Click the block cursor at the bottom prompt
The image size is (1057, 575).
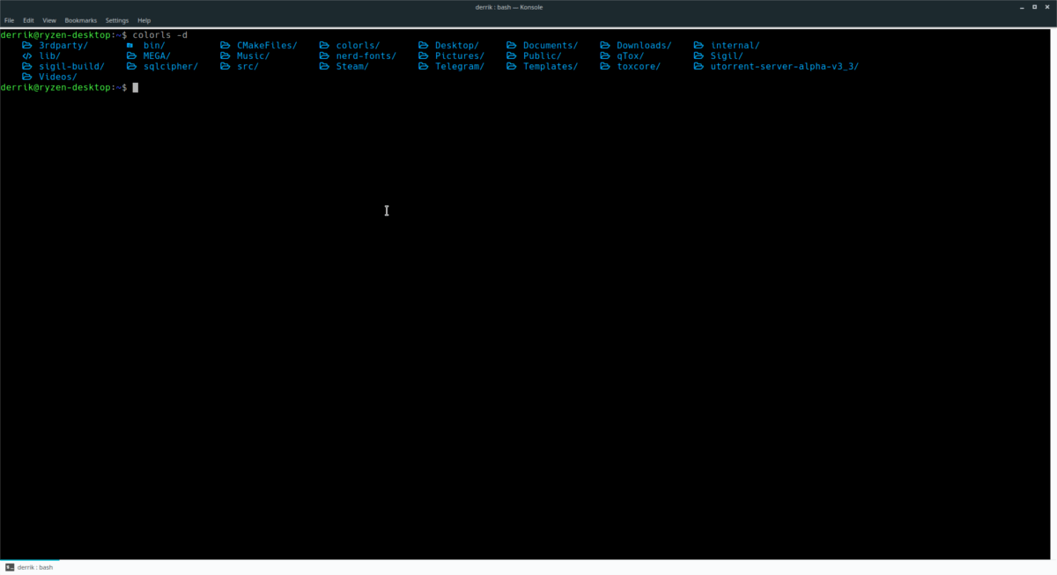pyautogui.click(x=136, y=87)
